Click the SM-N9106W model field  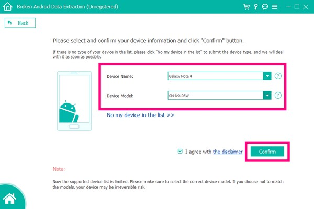[215, 96]
